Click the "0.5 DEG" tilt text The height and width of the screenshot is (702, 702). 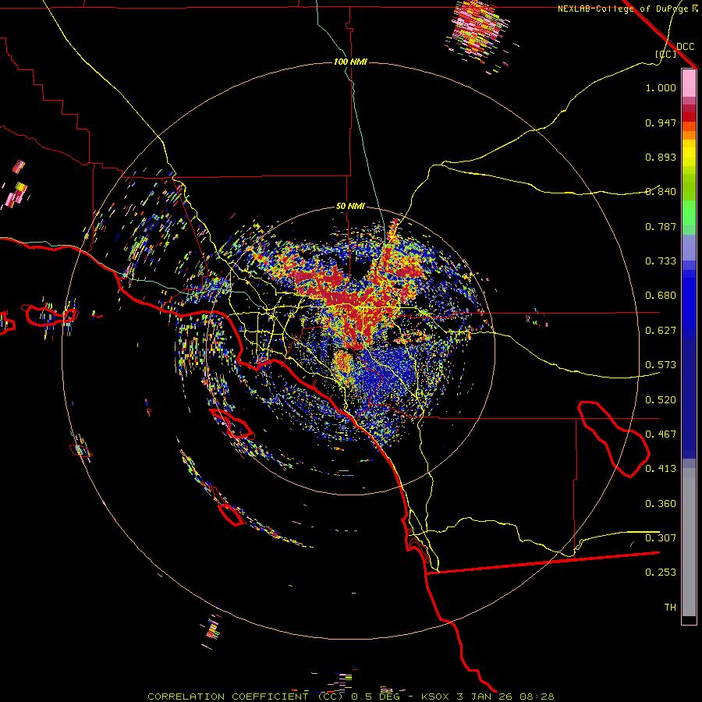(x=377, y=697)
